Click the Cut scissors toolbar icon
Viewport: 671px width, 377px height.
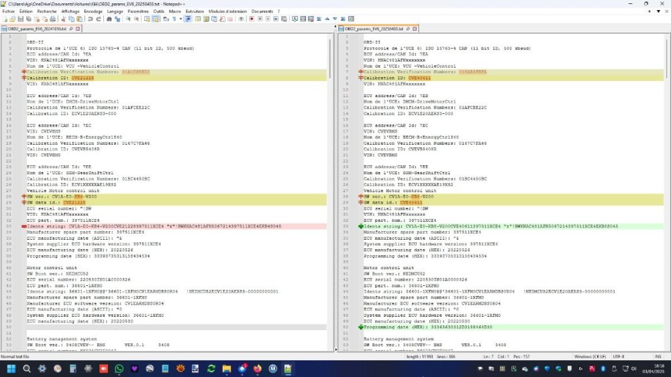tap(63, 19)
